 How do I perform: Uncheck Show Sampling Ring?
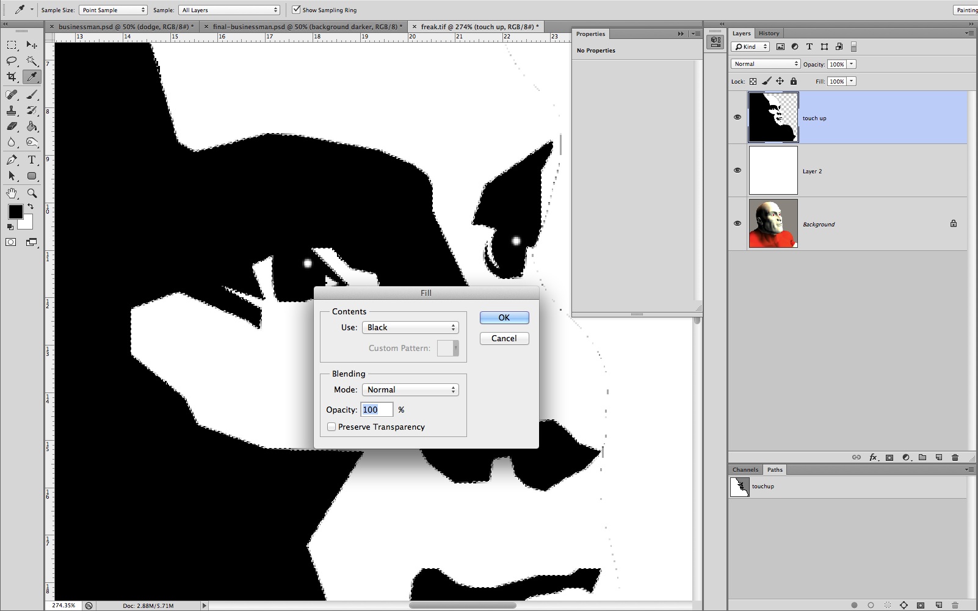pyautogui.click(x=296, y=10)
